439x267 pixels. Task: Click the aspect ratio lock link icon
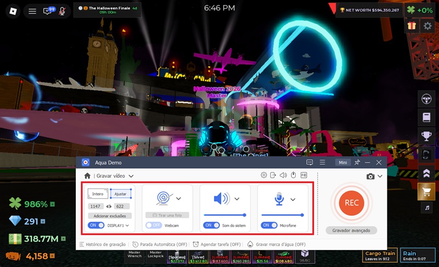[109, 206]
